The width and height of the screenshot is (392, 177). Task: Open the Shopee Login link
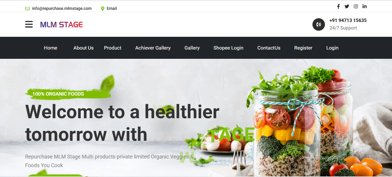pos(228,48)
